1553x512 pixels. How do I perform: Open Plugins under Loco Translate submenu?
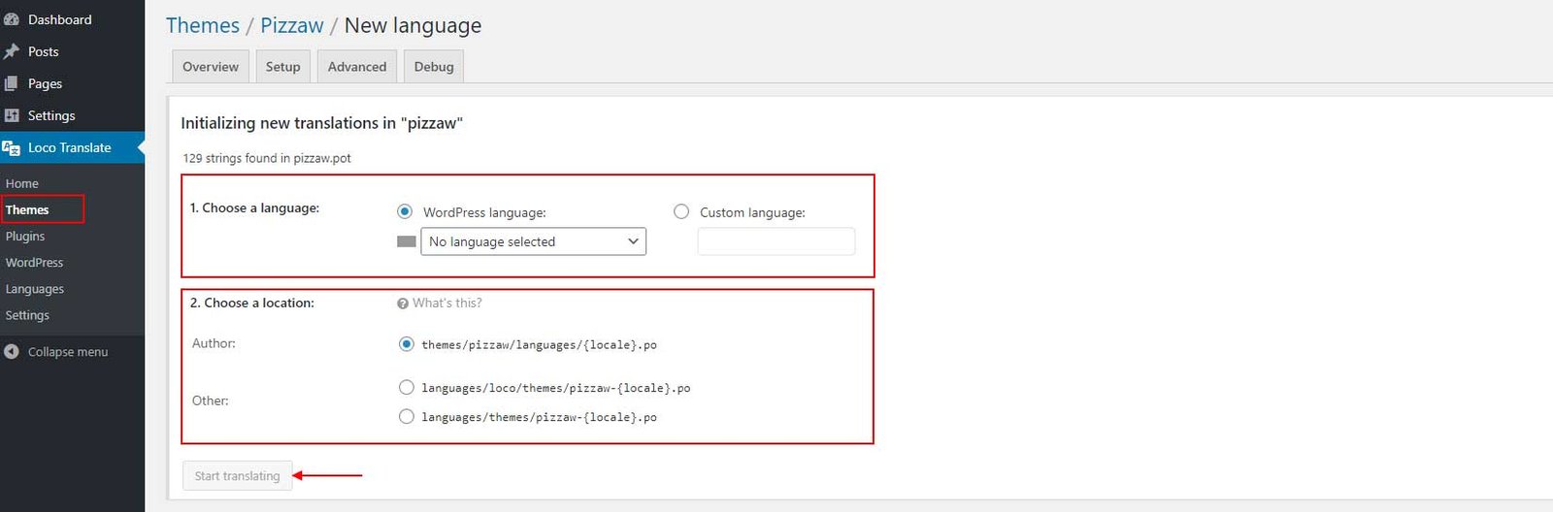click(x=25, y=236)
